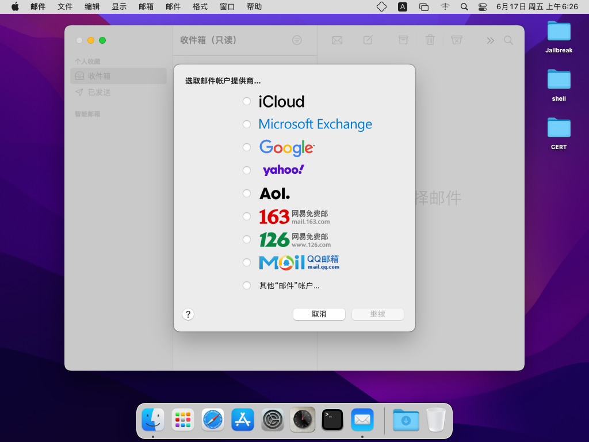
Task: Click the compose new message icon
Action: (368, 40)
